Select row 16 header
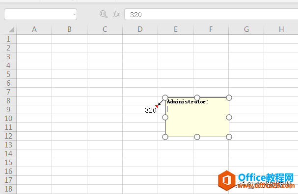298x194 pixels. coord(8,171)
